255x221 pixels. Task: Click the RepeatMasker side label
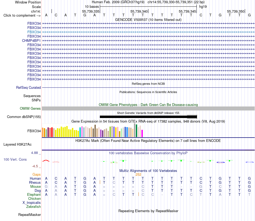30,215
